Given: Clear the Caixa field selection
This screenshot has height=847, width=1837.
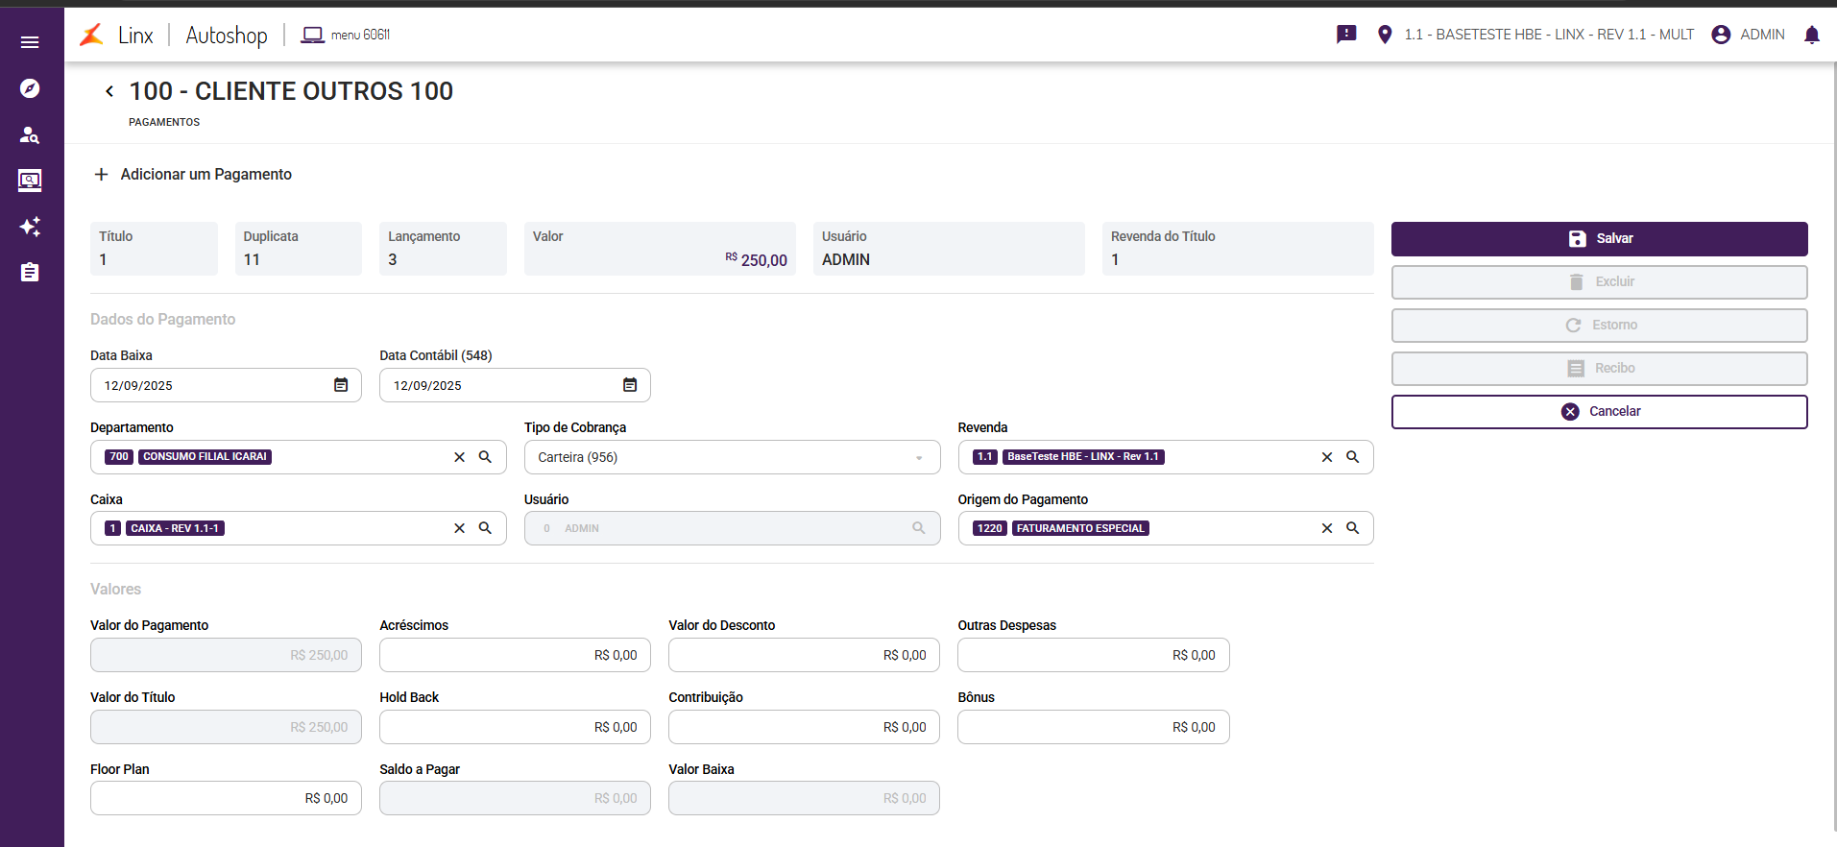Looking at the screenshot, I should tap(459, 528).
